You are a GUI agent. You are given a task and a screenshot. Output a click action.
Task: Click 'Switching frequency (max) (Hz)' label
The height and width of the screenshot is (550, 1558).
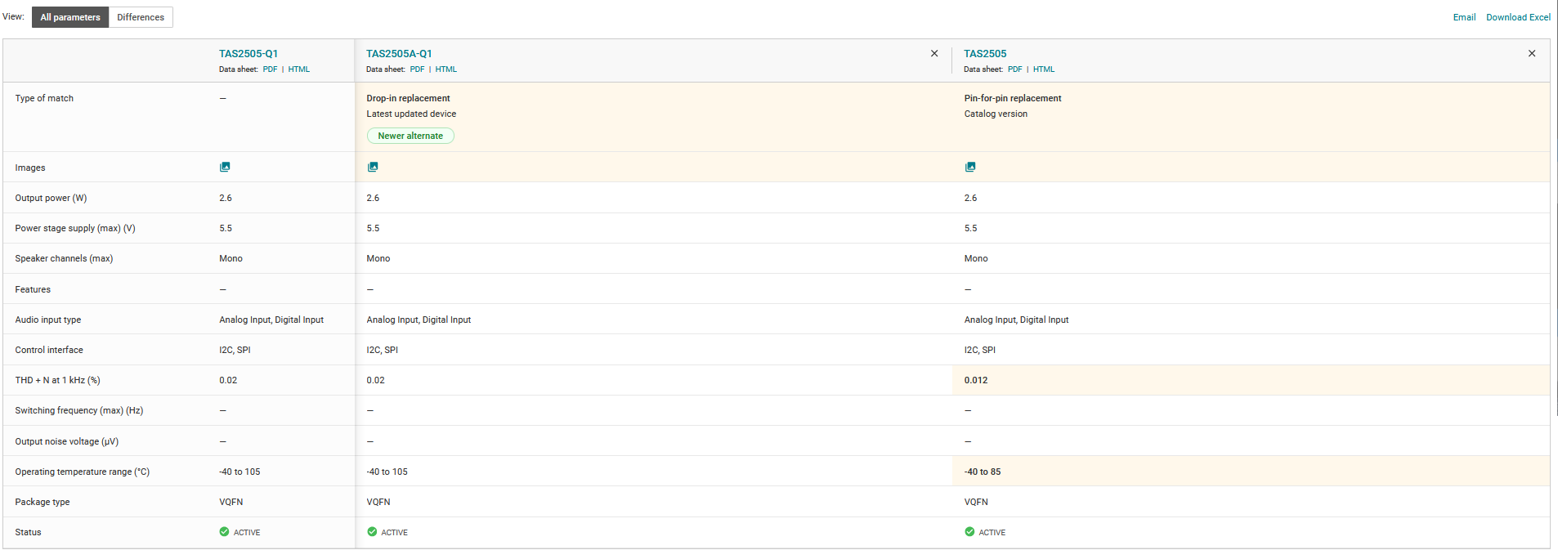pos(79,410)
